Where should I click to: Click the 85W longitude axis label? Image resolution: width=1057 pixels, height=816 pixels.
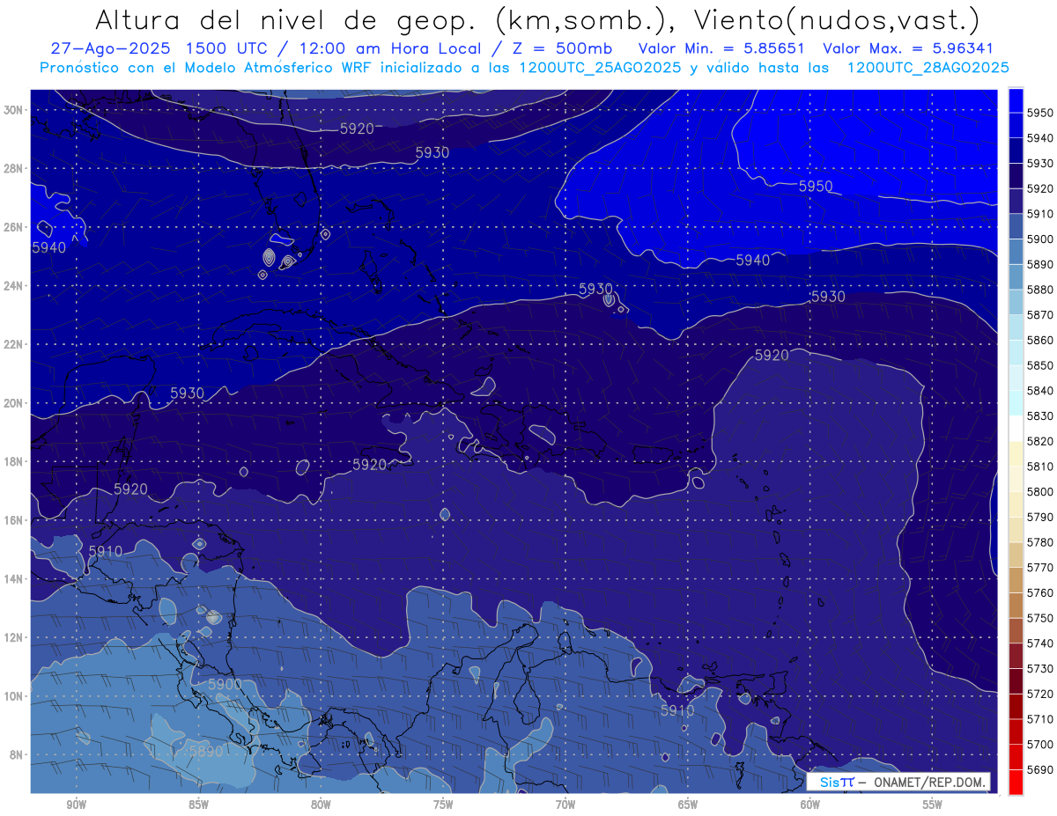tap(198, 805)
